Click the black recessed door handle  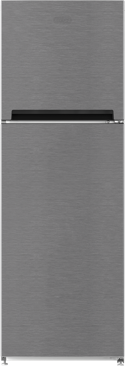tap(62, 115)
